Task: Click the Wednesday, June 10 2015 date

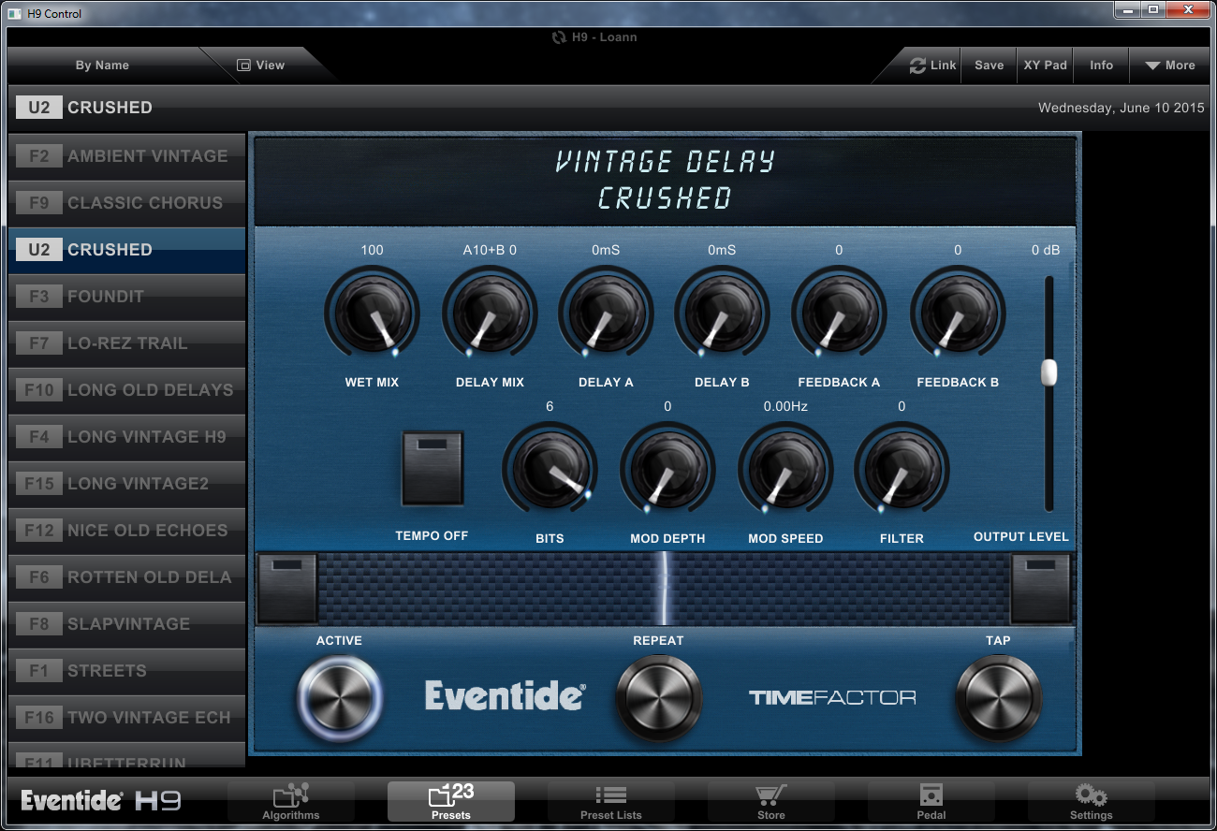Action: tap(1122, 108)
